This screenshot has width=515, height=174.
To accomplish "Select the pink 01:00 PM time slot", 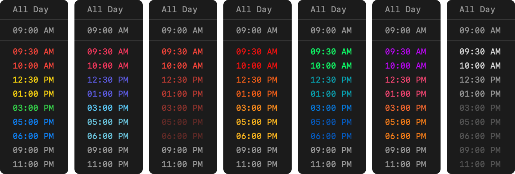I will pyautogui.click(x=405, y=94).
